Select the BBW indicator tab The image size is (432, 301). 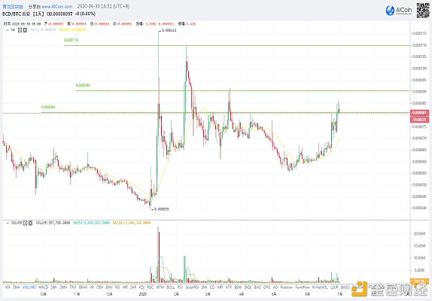tap(238, 287)
